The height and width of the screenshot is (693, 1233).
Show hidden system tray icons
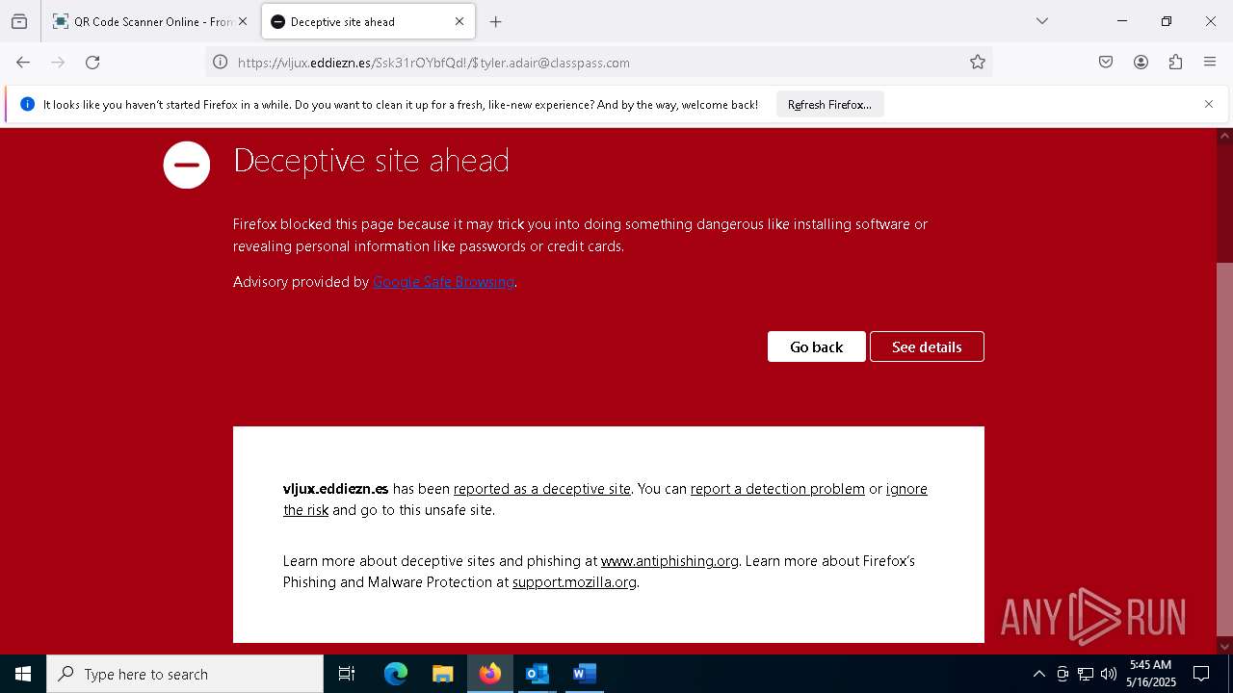tap(1038, 674)
